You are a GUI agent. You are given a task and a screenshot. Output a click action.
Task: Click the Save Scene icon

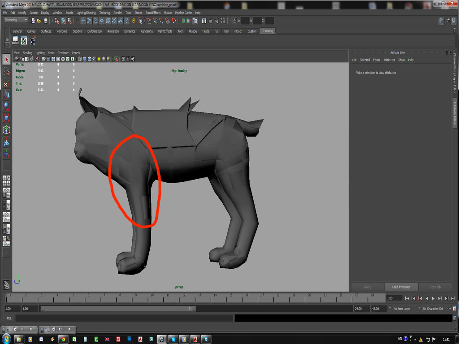click(45, 21)
